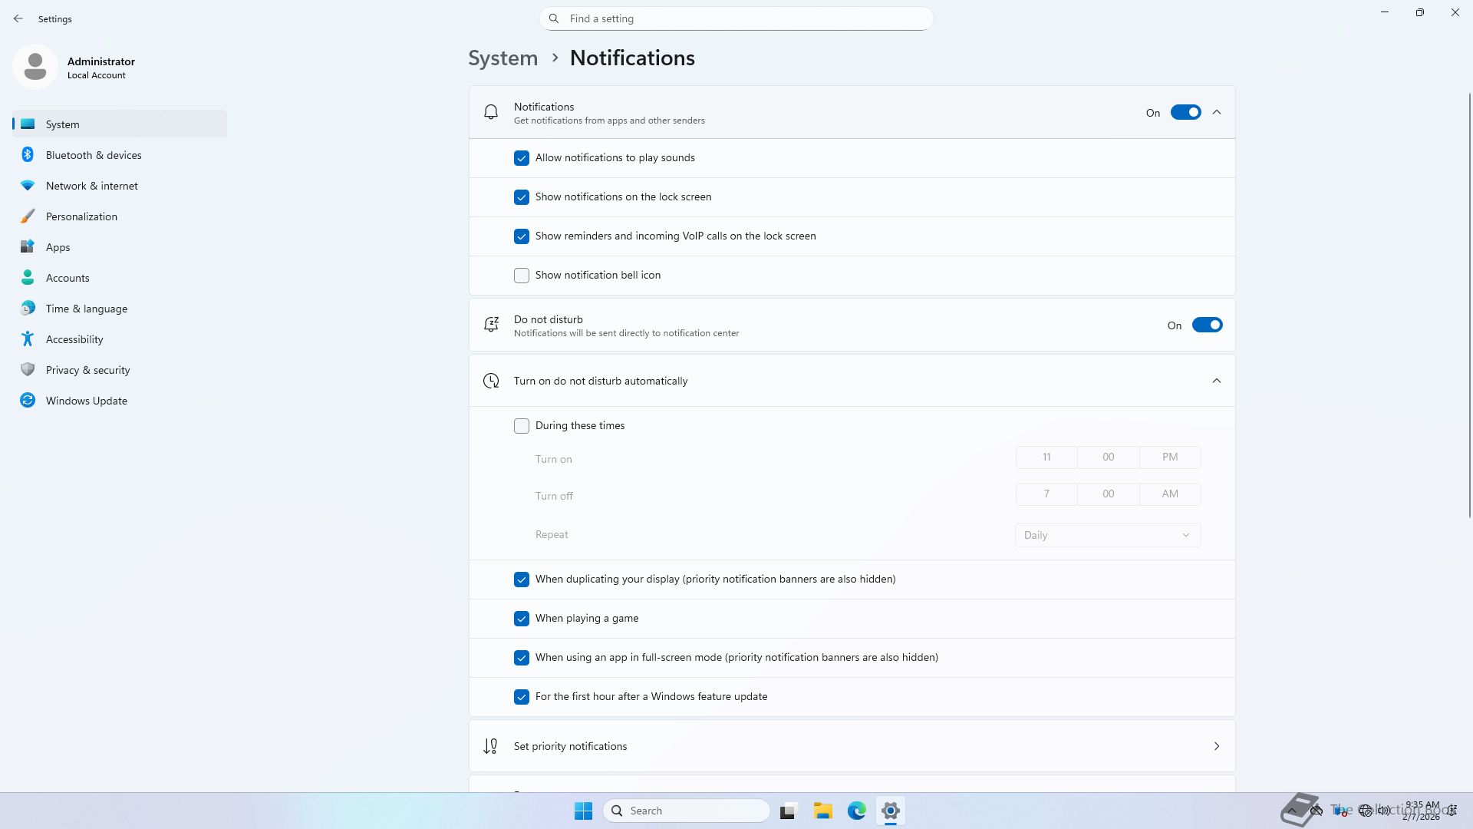This screenshot has height=829, width=1473.
Task: Disable the Do not disturb toggle
Action: click(x=1207, y=325)
